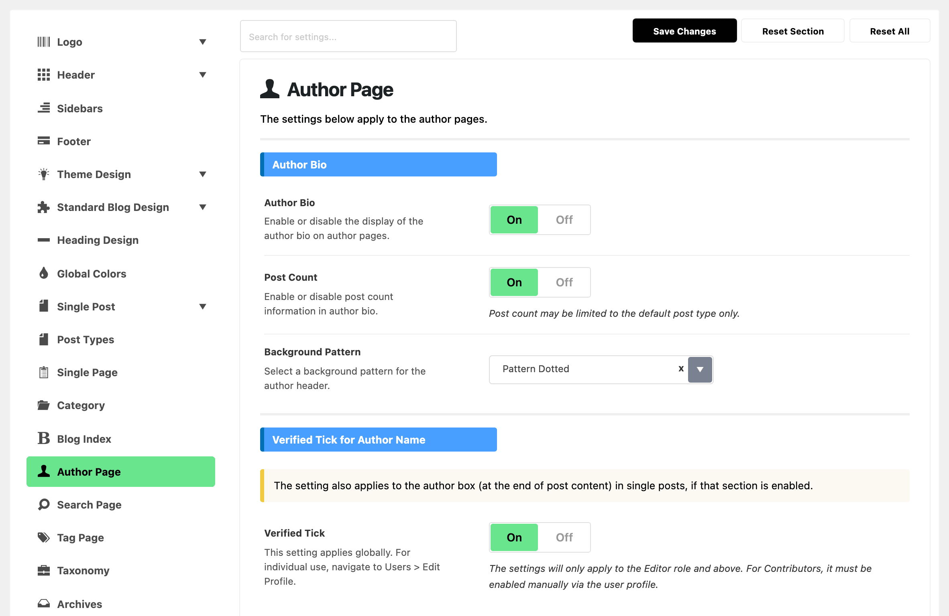
Task: Click the Search Page magnifier icon
Action: tap(44, 505)
